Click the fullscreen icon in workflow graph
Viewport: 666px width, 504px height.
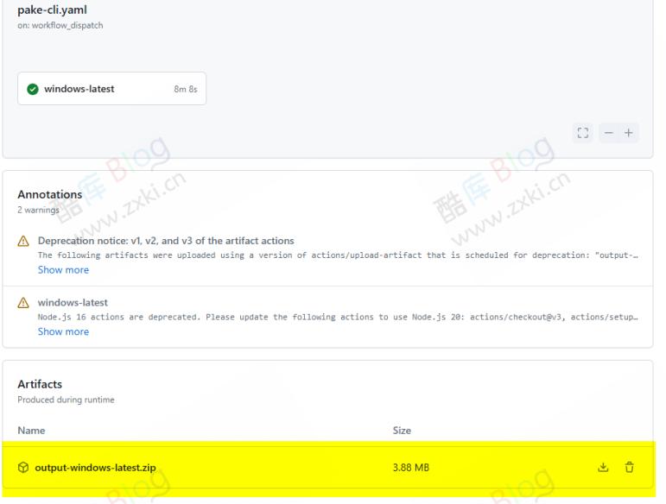(x=583, y=133)
